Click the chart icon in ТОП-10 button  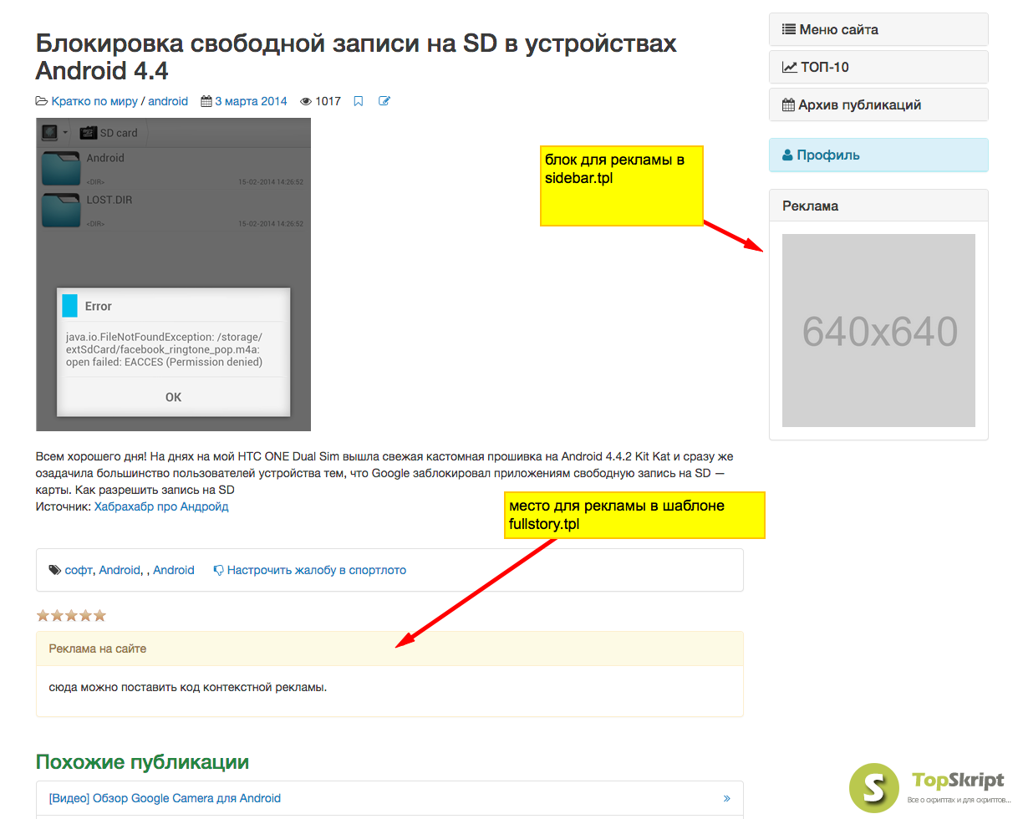[x=790, y=67]
